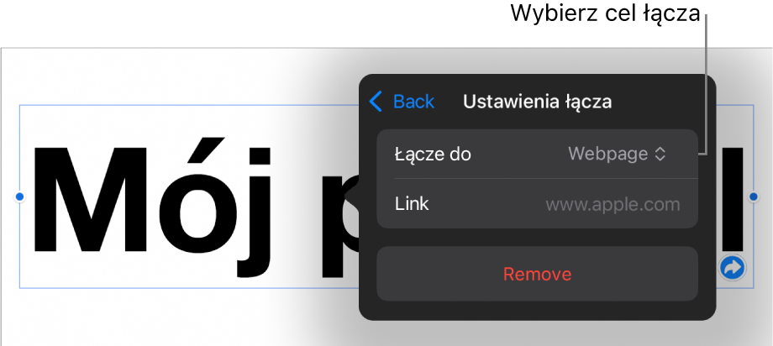
Task: Select the right selection handle of the text box
Action: coord(754,197)
